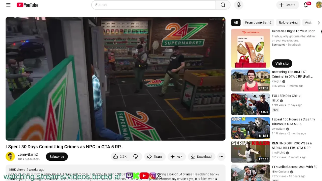
Task: Open Keegzn channel name
Action: (x=276, y=81)
